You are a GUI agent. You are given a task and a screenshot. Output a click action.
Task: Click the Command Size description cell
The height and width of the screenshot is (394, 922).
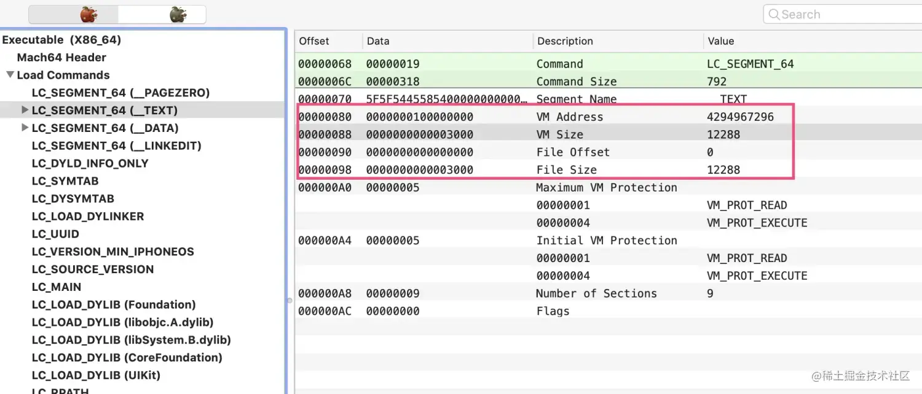tap(577, 82)
